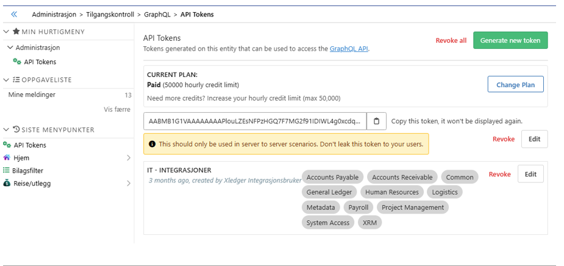Click the Reise/utlegg icon
This screenshot has width=564, height=266.
(7, 183)
